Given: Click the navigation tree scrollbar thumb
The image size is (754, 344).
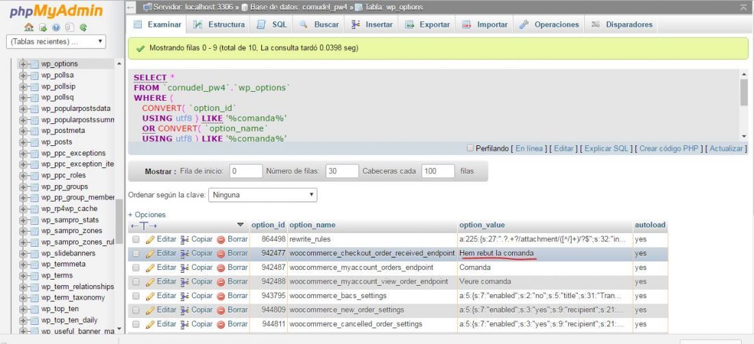Looking at the screenshot, I should pyautogui.click(x=119, y=220).
